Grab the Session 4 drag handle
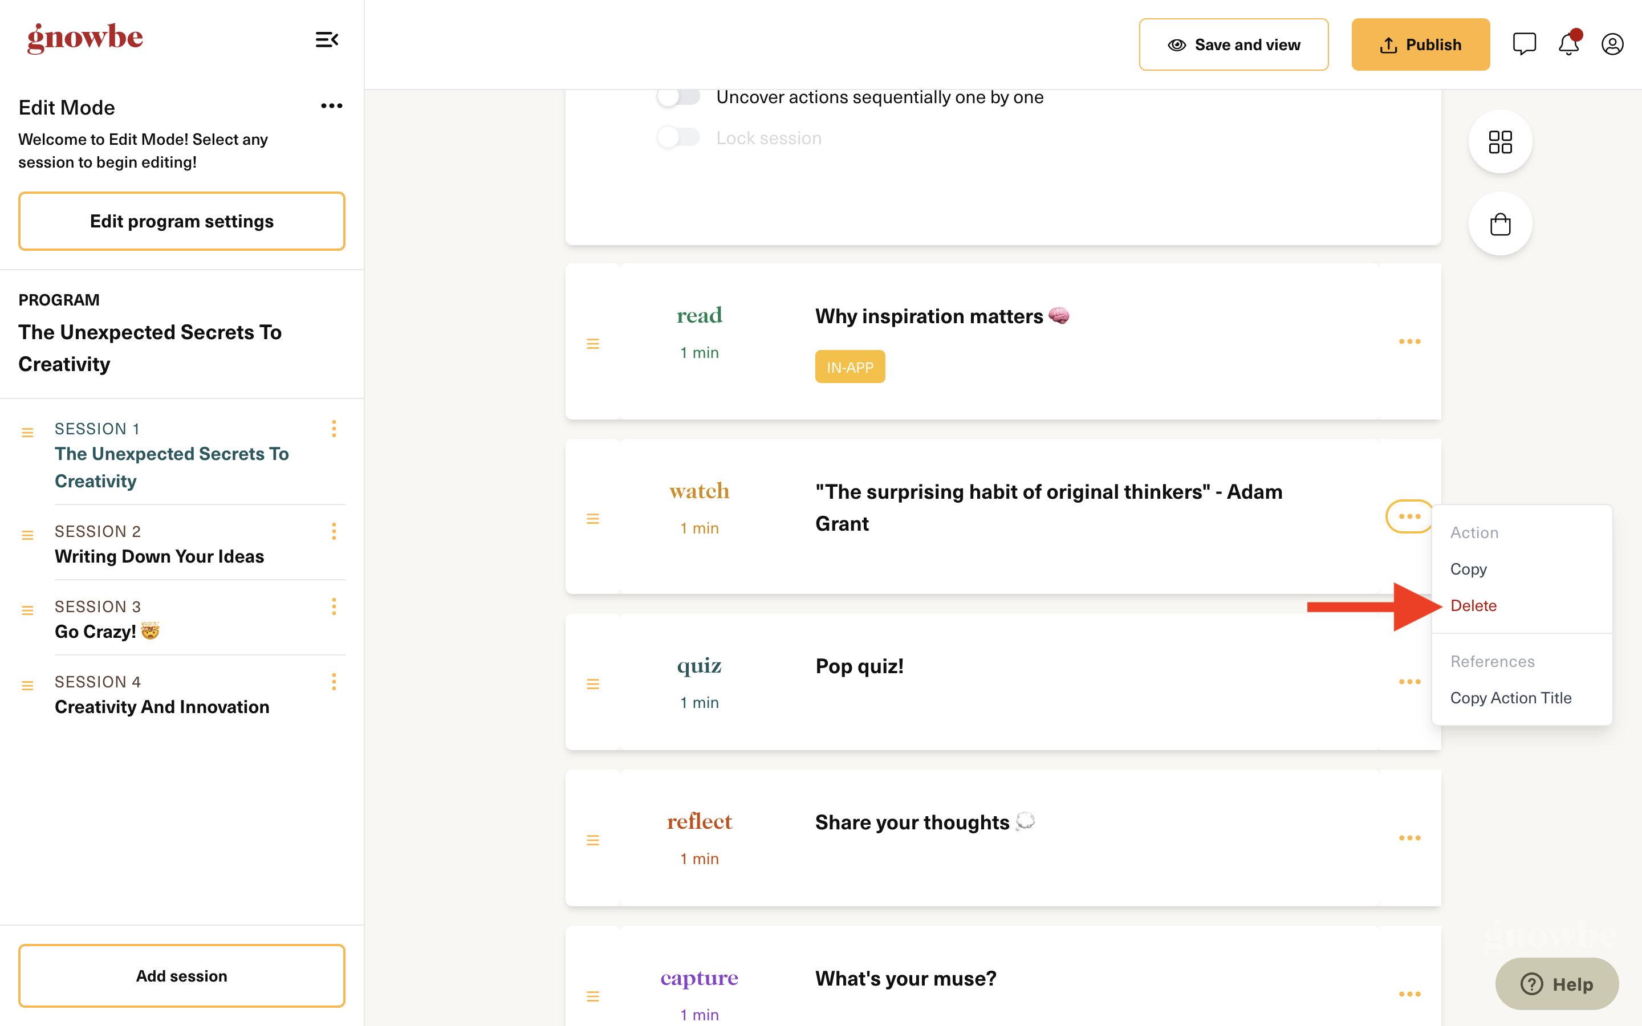Screen dimensions: 1642x1026 coord(27,686)
